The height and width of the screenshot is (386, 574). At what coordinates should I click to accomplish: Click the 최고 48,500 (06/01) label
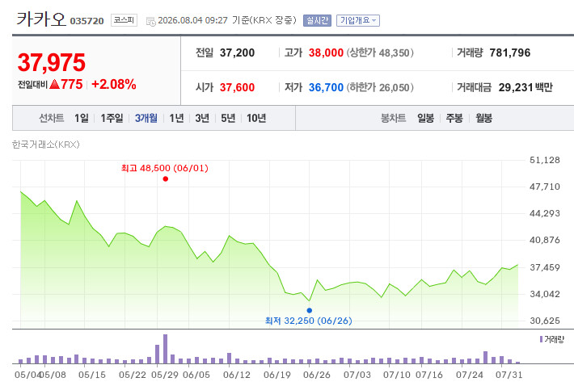(x=165, y=168)
